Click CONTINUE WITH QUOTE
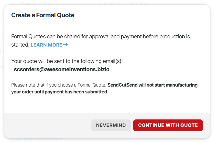 168,125
